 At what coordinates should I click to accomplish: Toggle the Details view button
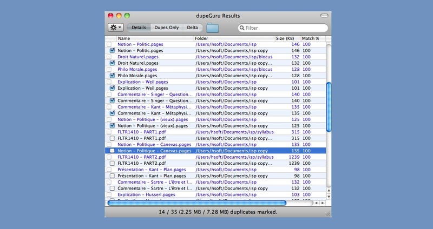(x=139, y=28)
